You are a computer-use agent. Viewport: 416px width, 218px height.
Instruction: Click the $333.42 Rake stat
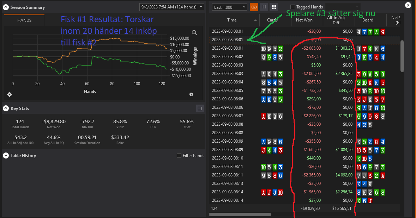pyautogui.click(x=120, y=139)
